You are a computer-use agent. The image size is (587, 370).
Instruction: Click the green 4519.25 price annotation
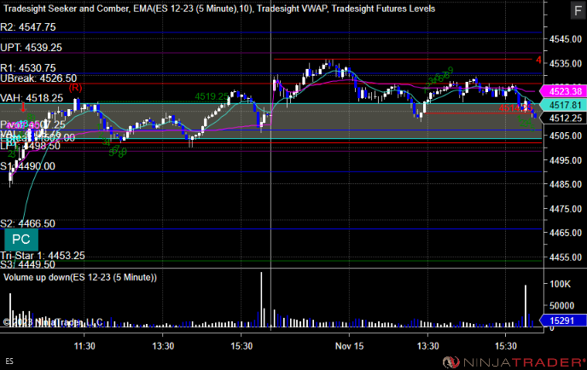pos(211,96)
